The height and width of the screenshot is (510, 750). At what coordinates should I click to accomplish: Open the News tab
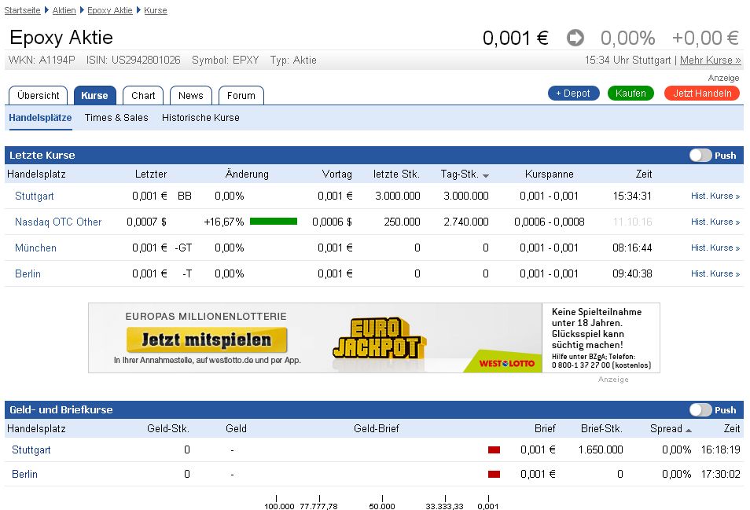tap(191, 96)
